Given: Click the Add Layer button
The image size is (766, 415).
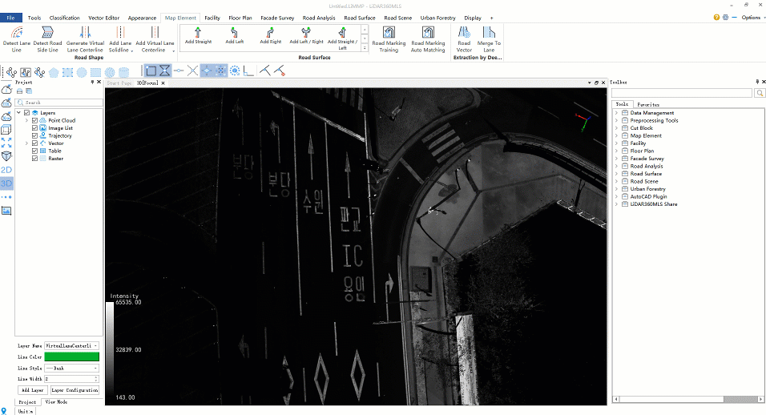Looking at the screenshot, I should click(33, 390).
